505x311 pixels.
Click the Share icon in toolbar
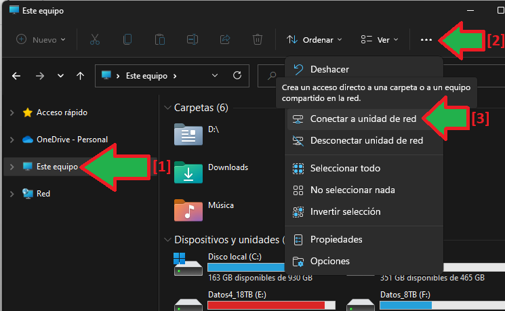(x=225, y=39)
